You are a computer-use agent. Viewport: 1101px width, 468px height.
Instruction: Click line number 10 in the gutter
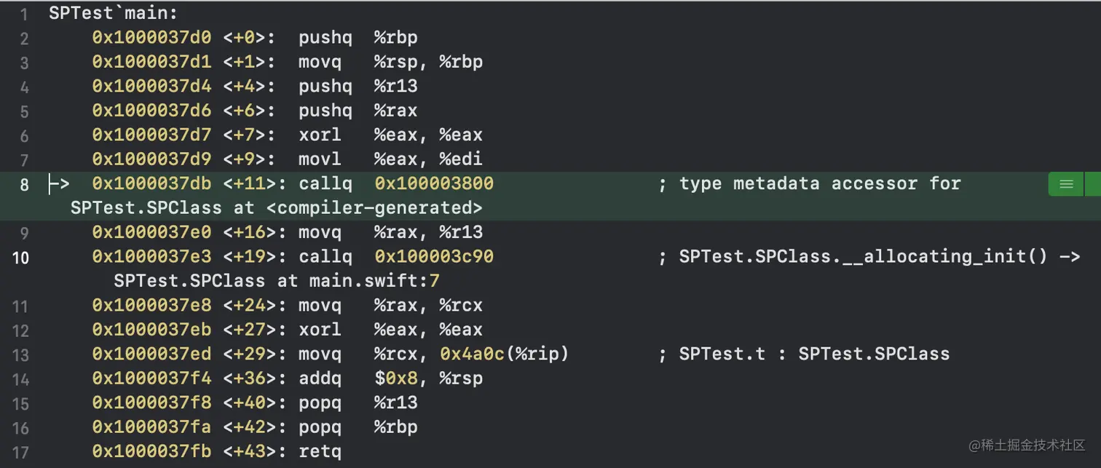pyautogui.click(x=21, y=258)
